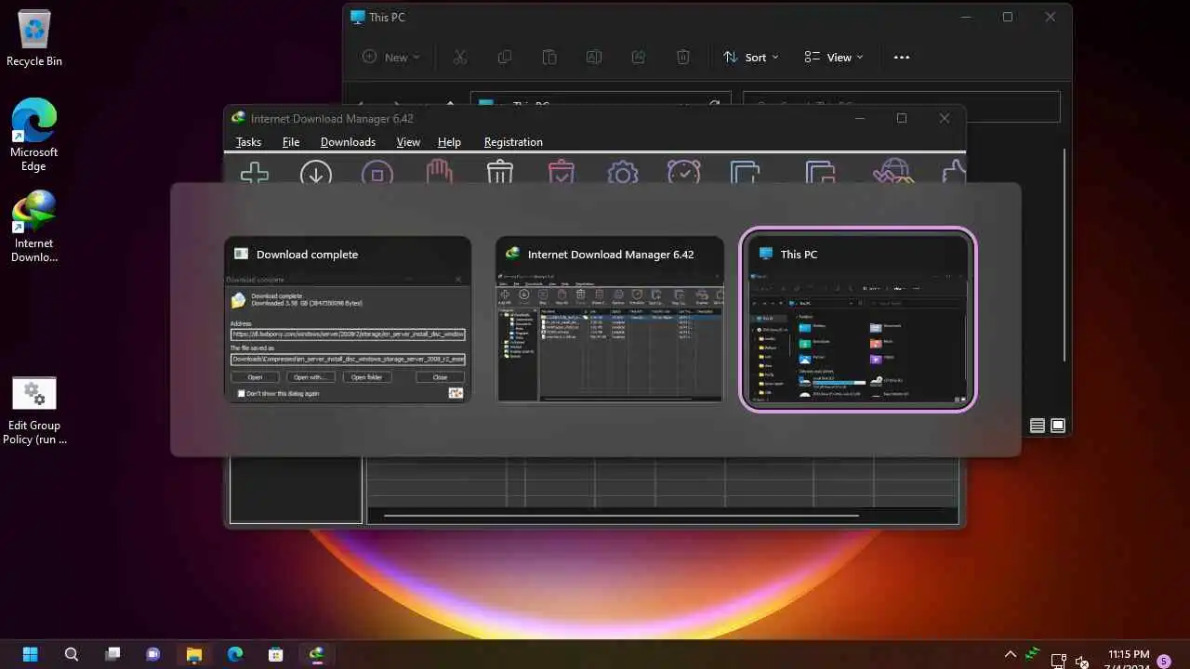Image resolution: width=1190 pixels, height=669 pixels.
Task: Expand the New dropdown in This PC window
Action: pyautogui.click(x=390, y=57)
